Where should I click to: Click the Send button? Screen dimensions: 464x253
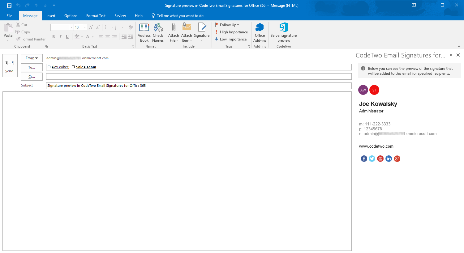coord(10,66)
